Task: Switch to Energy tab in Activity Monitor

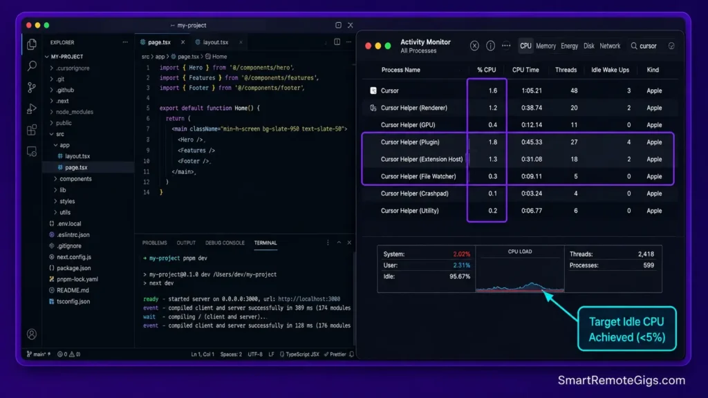Action: point(570,46)
